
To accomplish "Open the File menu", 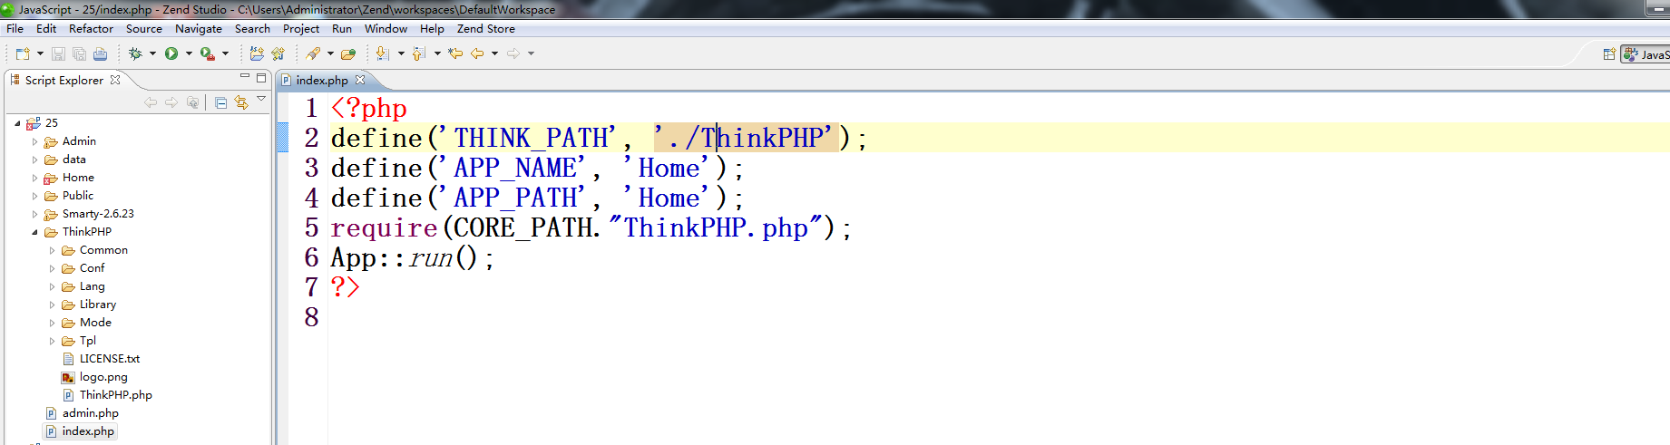I will (x=15, y=29).
